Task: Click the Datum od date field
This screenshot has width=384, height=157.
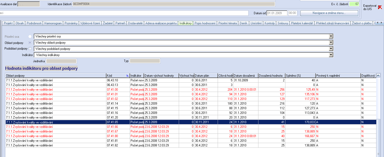Action: click(277, 13)
